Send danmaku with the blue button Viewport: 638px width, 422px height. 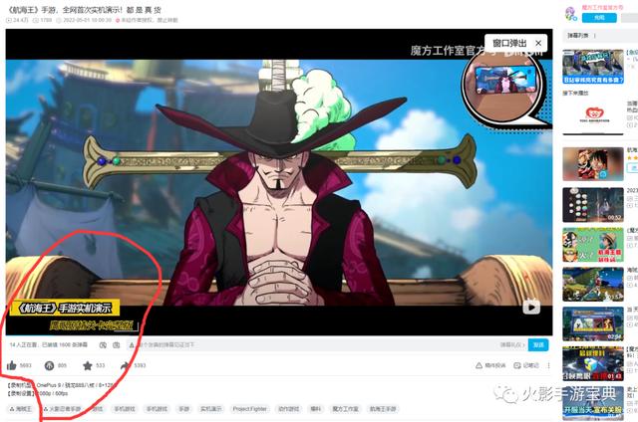[538, 345]
